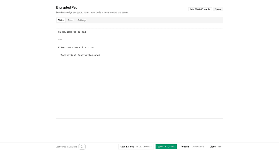Image resolution: width=279 pixels, height=151 pixels.
Task: Click the zero-knowledge encrypted notes subtitle
Action: pyautogui.click(x=92, y=12)
